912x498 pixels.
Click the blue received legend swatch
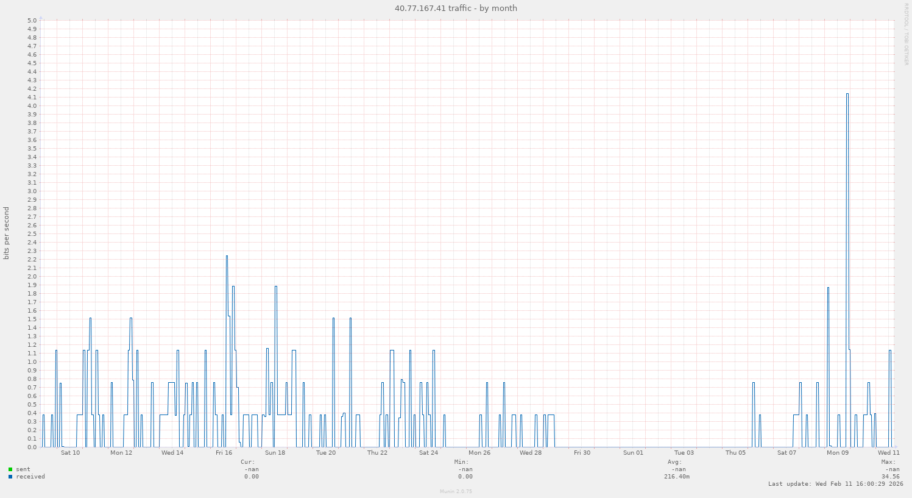[x=9, y=477]
